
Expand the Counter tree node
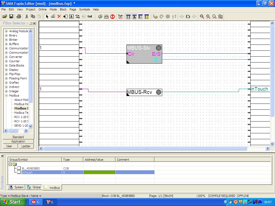click(6, 61)
